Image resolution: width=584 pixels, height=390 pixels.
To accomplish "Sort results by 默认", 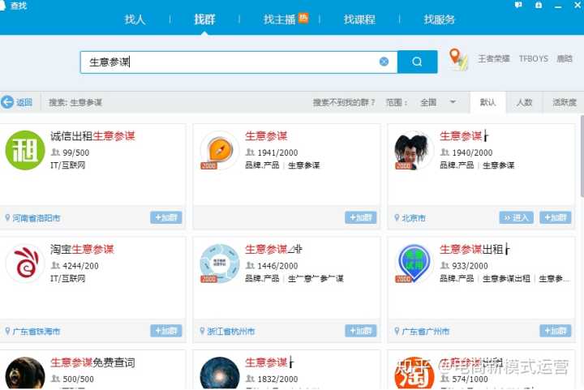I will 487,102.
